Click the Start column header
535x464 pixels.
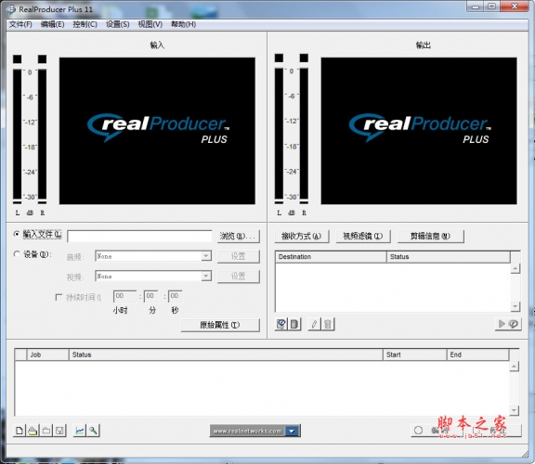(415, 354)
